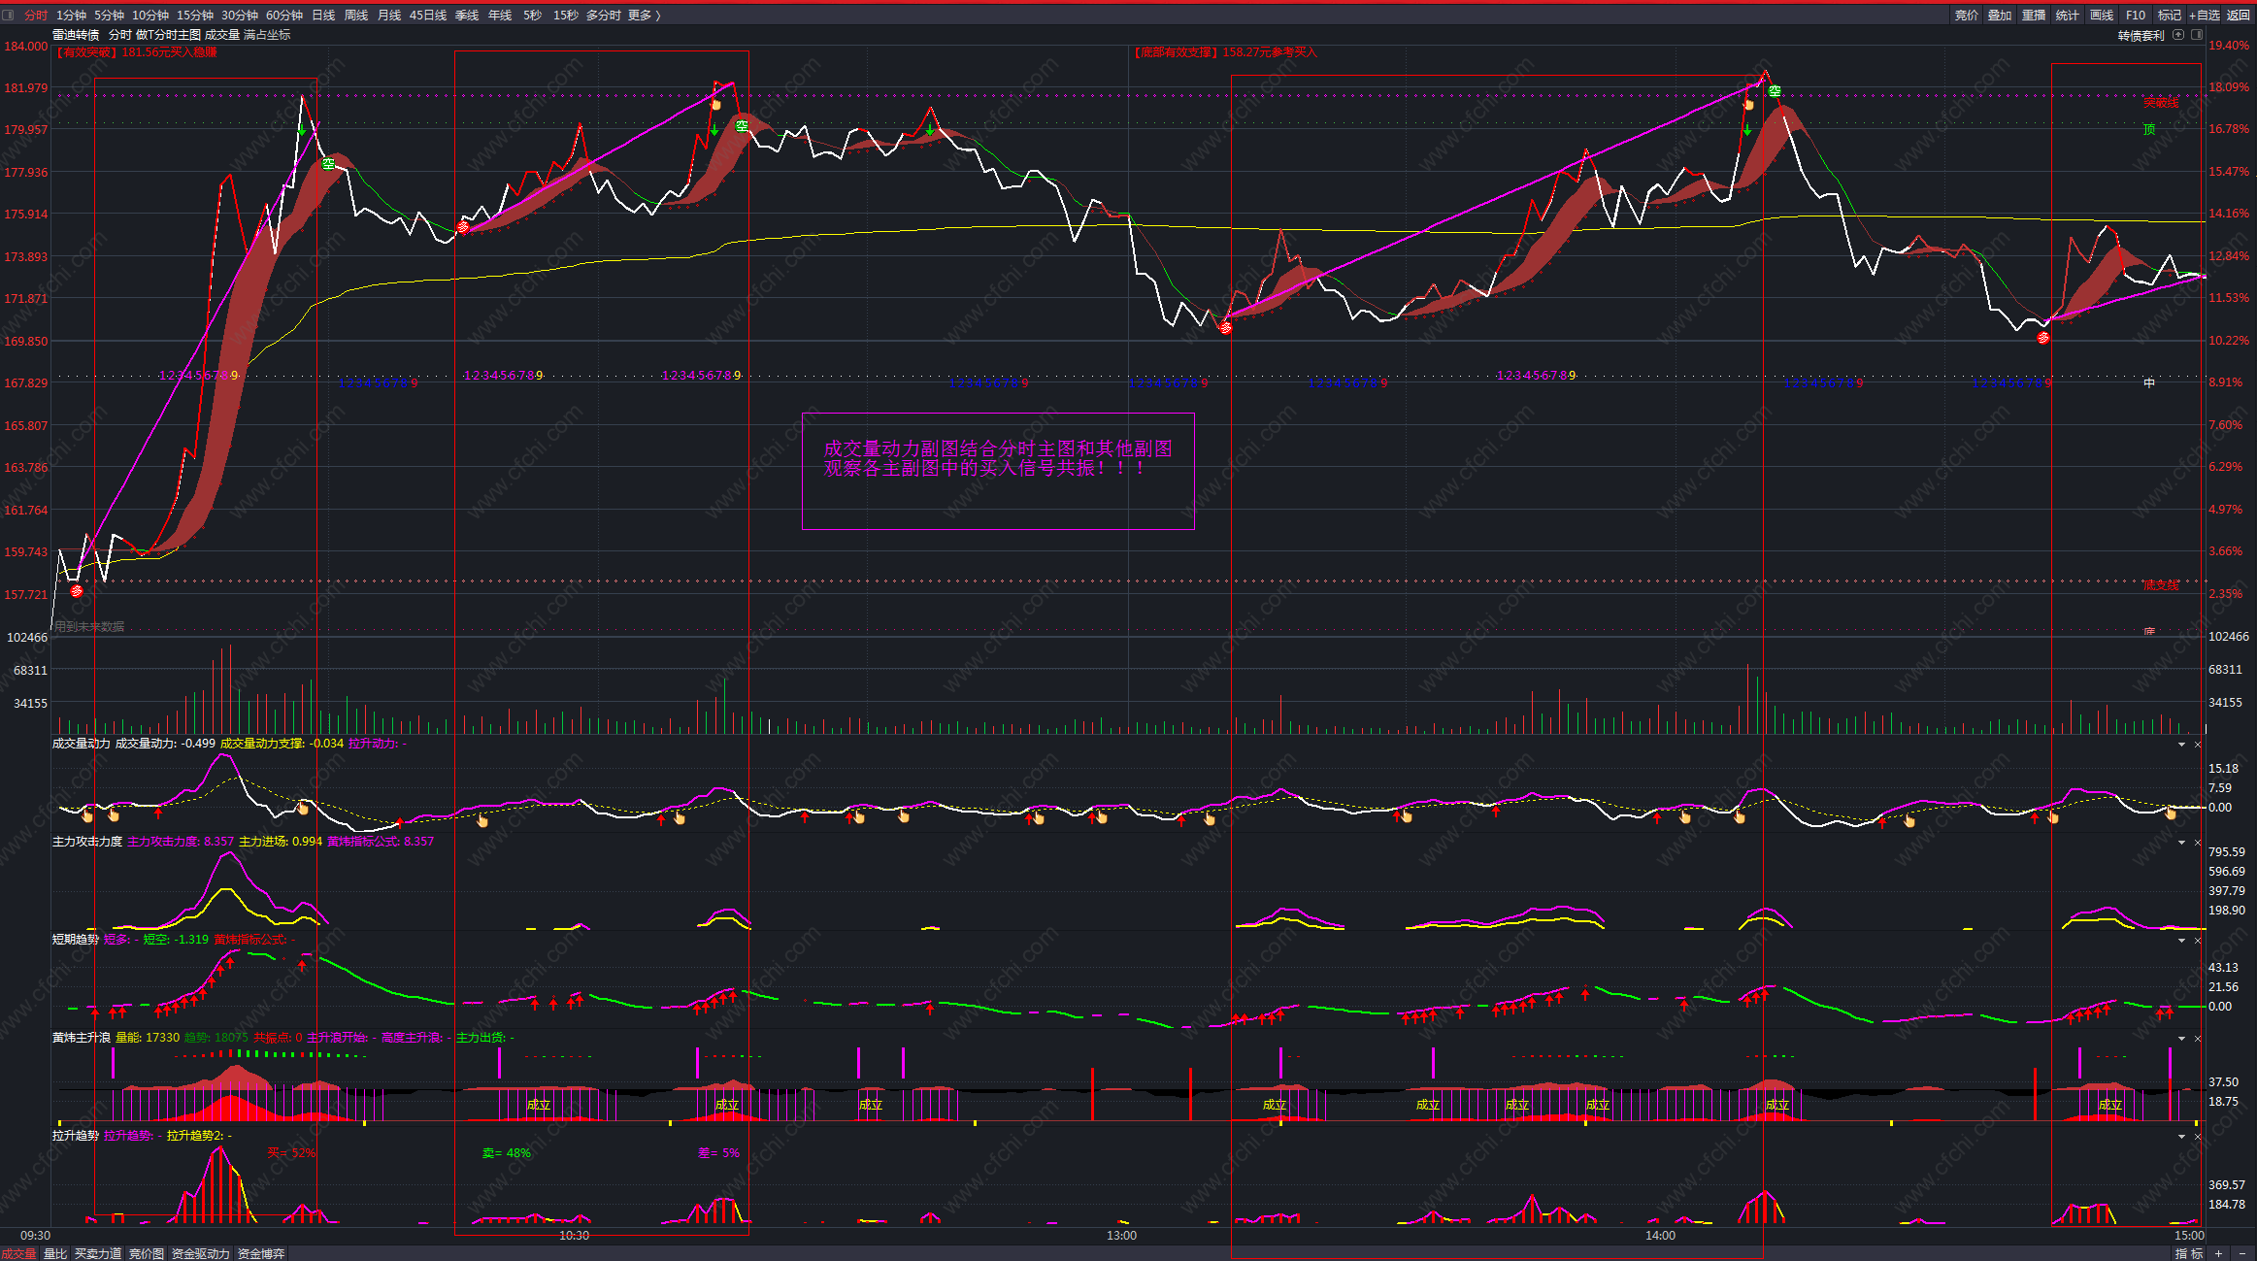Switch to the 日线 period tab
The width and height of the screenshot is (2257, 1261).
[323, 16]
